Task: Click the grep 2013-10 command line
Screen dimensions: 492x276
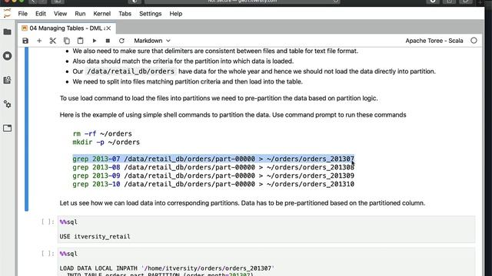Action: point(214,184)
